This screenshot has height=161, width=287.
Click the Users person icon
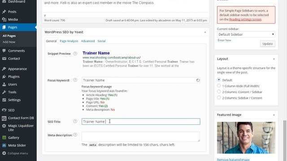tap(4, 85)
